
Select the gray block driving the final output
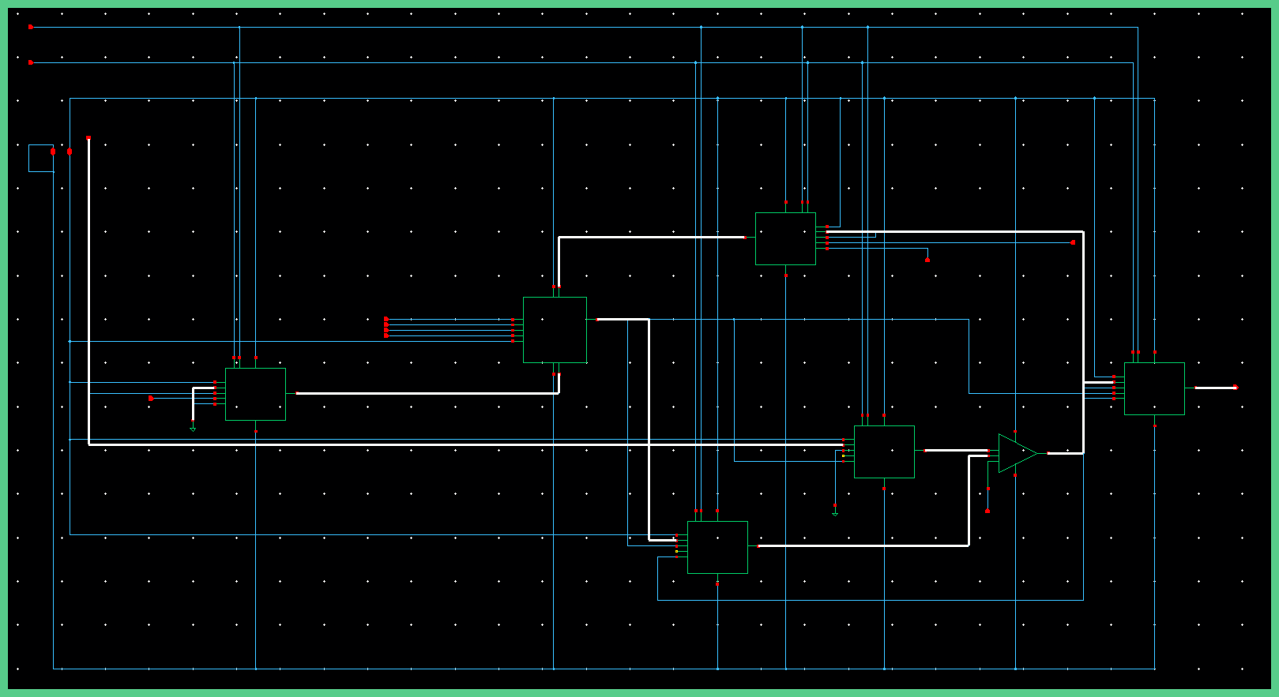[1154, 388]
